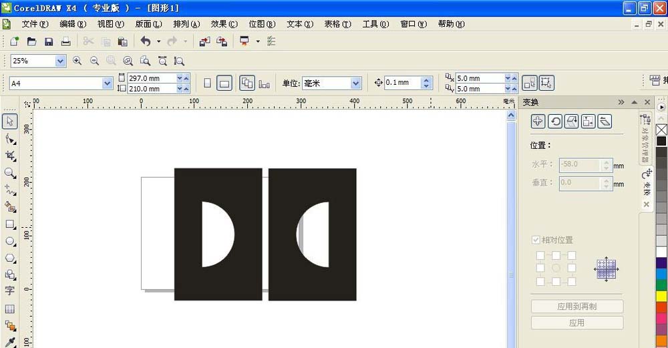
Task: Zoom out with magnifier minus icon
Action: 94,61
